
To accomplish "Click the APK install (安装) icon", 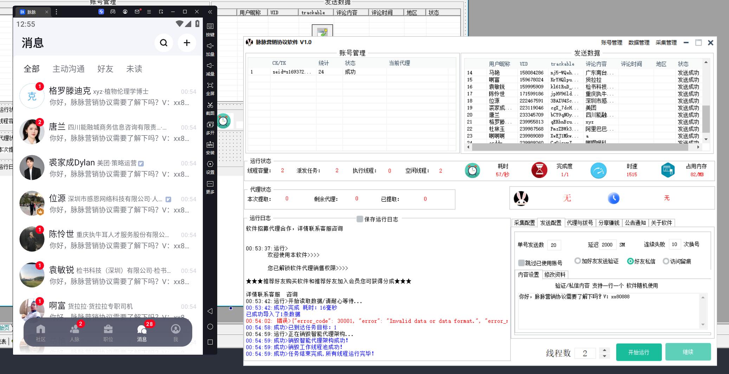I will (x=210, y=145).
